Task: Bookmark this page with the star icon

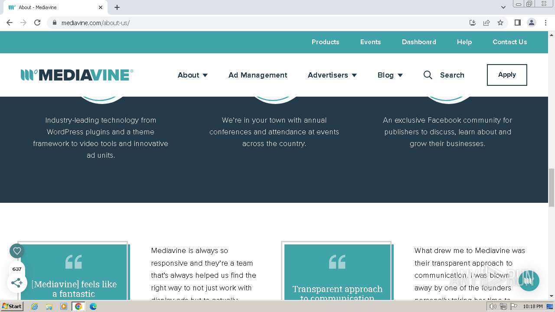Action: pyautogui.click(x=500, y=23)
